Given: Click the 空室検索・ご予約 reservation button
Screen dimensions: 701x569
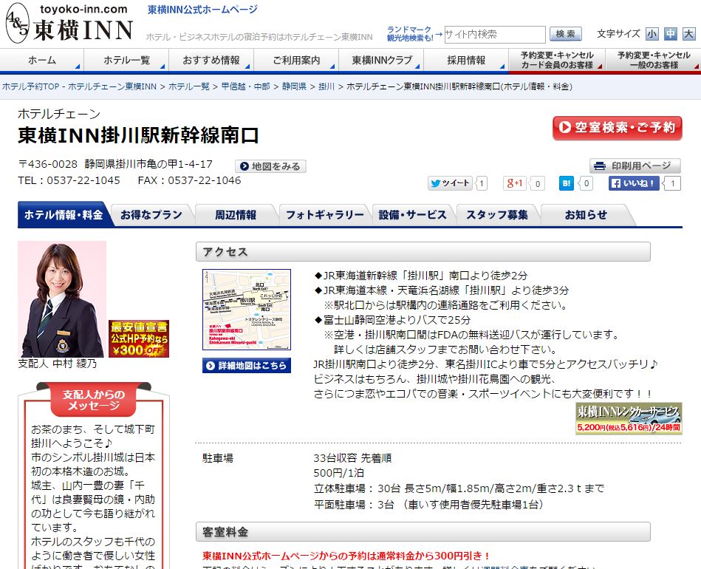Looking at the screenshot, I should (618, 128).
